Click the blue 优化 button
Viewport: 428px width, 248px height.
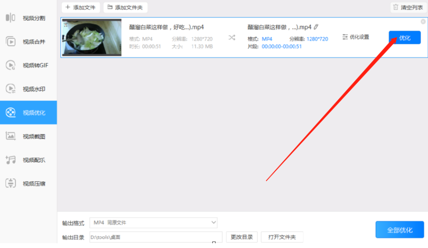(x=405, y=38)
